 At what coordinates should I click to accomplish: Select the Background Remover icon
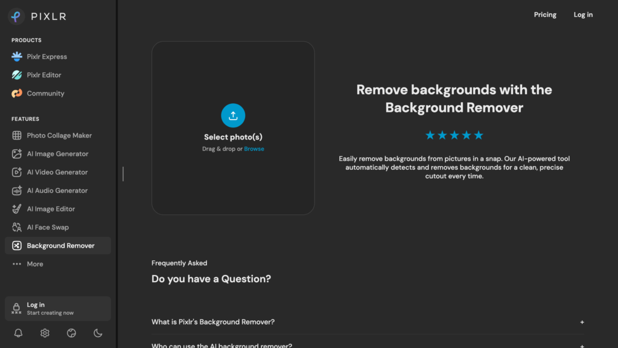point(16,245)
